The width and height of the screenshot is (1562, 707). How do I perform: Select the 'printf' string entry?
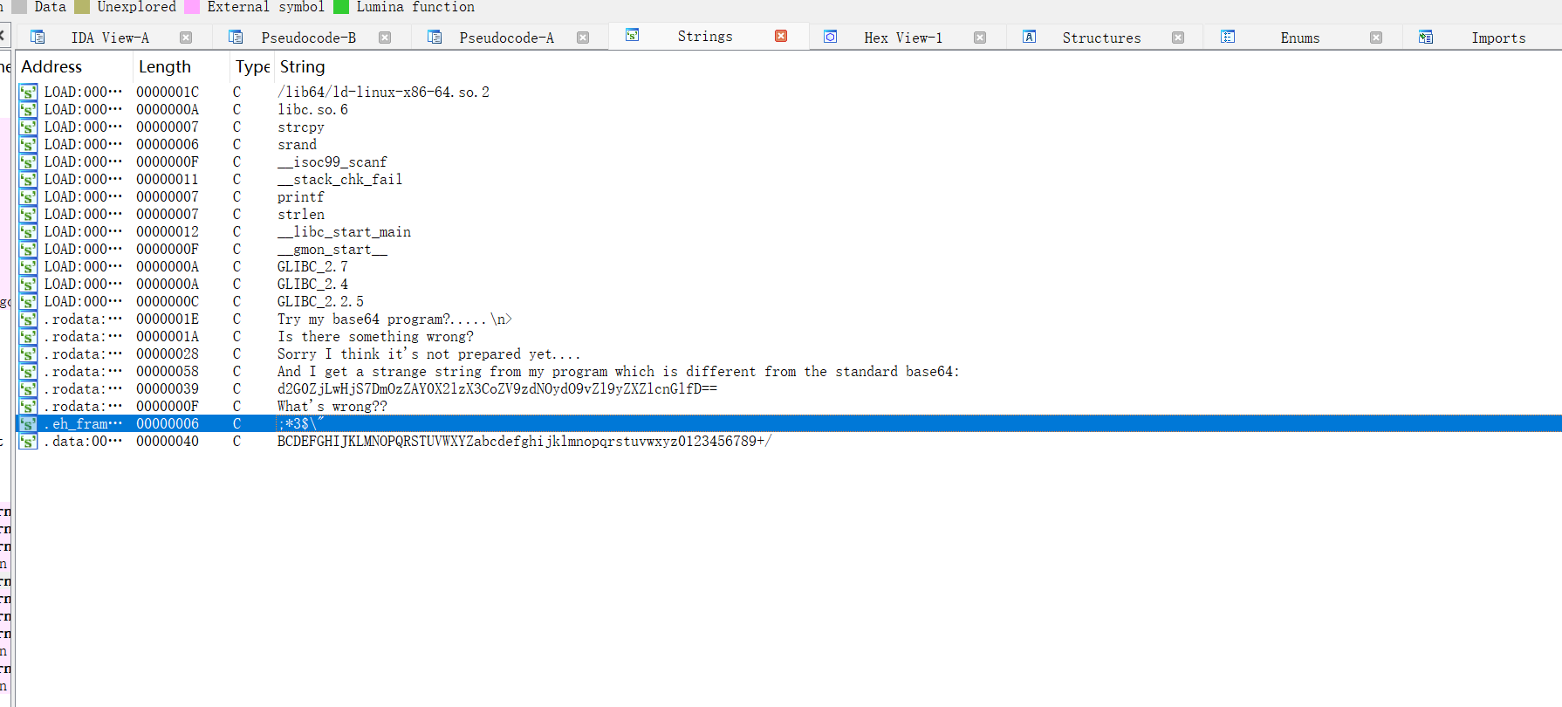(x=300, y=196)
